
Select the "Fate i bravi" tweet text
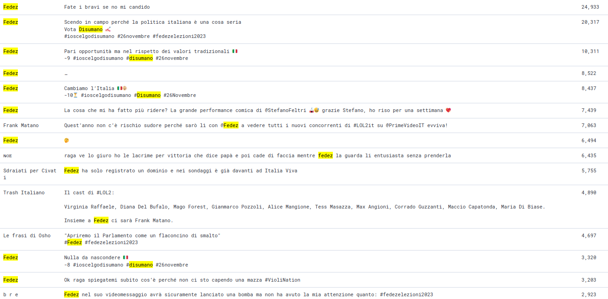coord(107,7)
